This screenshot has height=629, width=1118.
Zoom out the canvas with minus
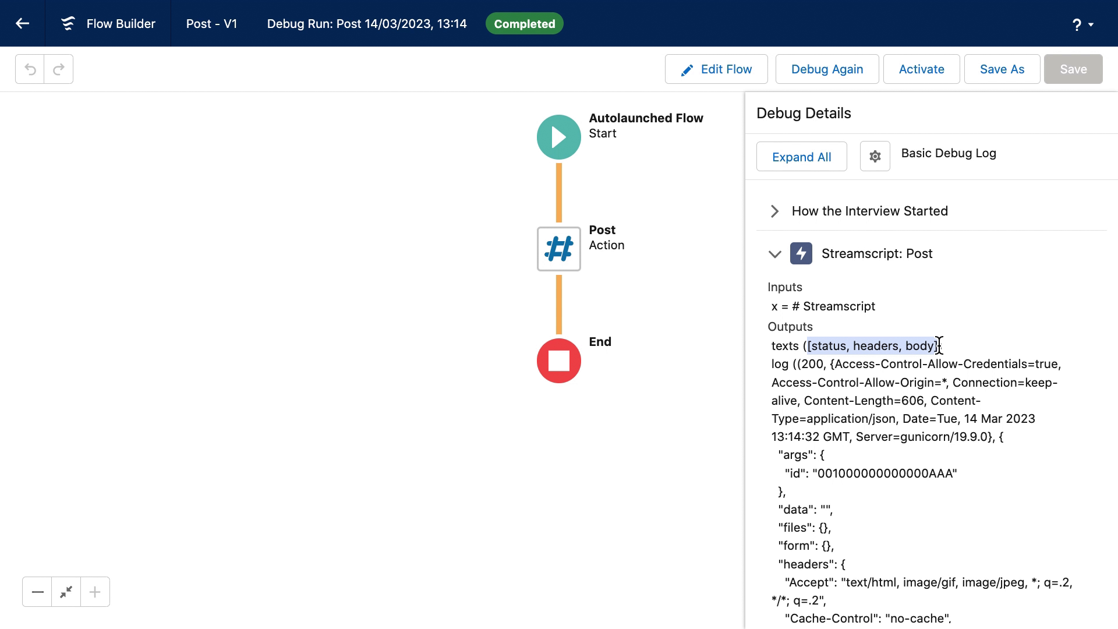(x=37, y=592)
